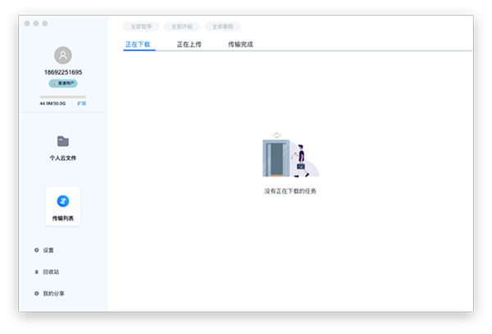Switch to the 正在下载 tab
This screenshot has height=334, width=492.
coord(137,44)
